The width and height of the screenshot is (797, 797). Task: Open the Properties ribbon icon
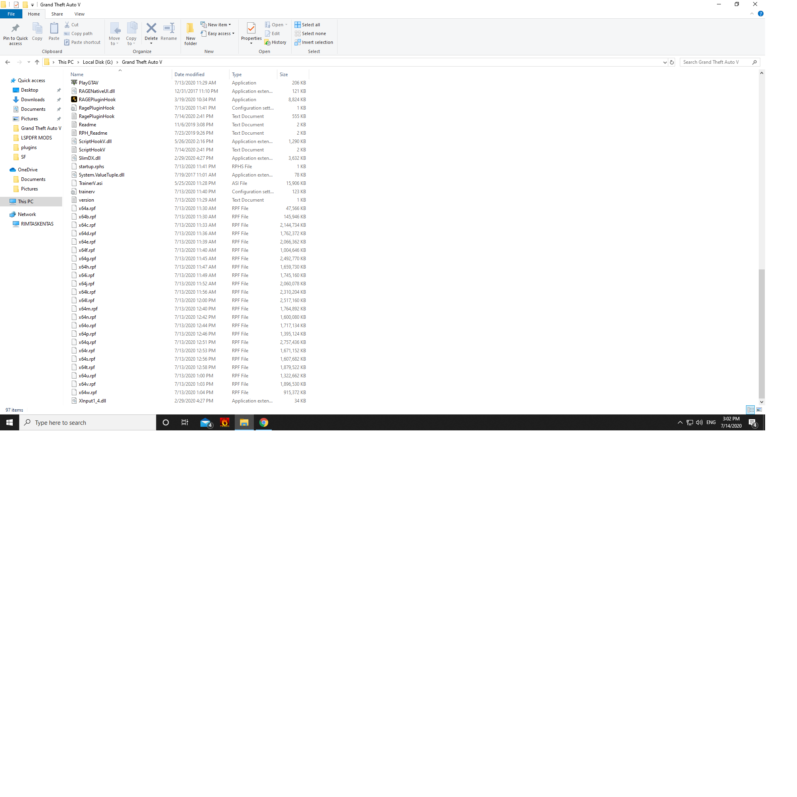[251, 28]
